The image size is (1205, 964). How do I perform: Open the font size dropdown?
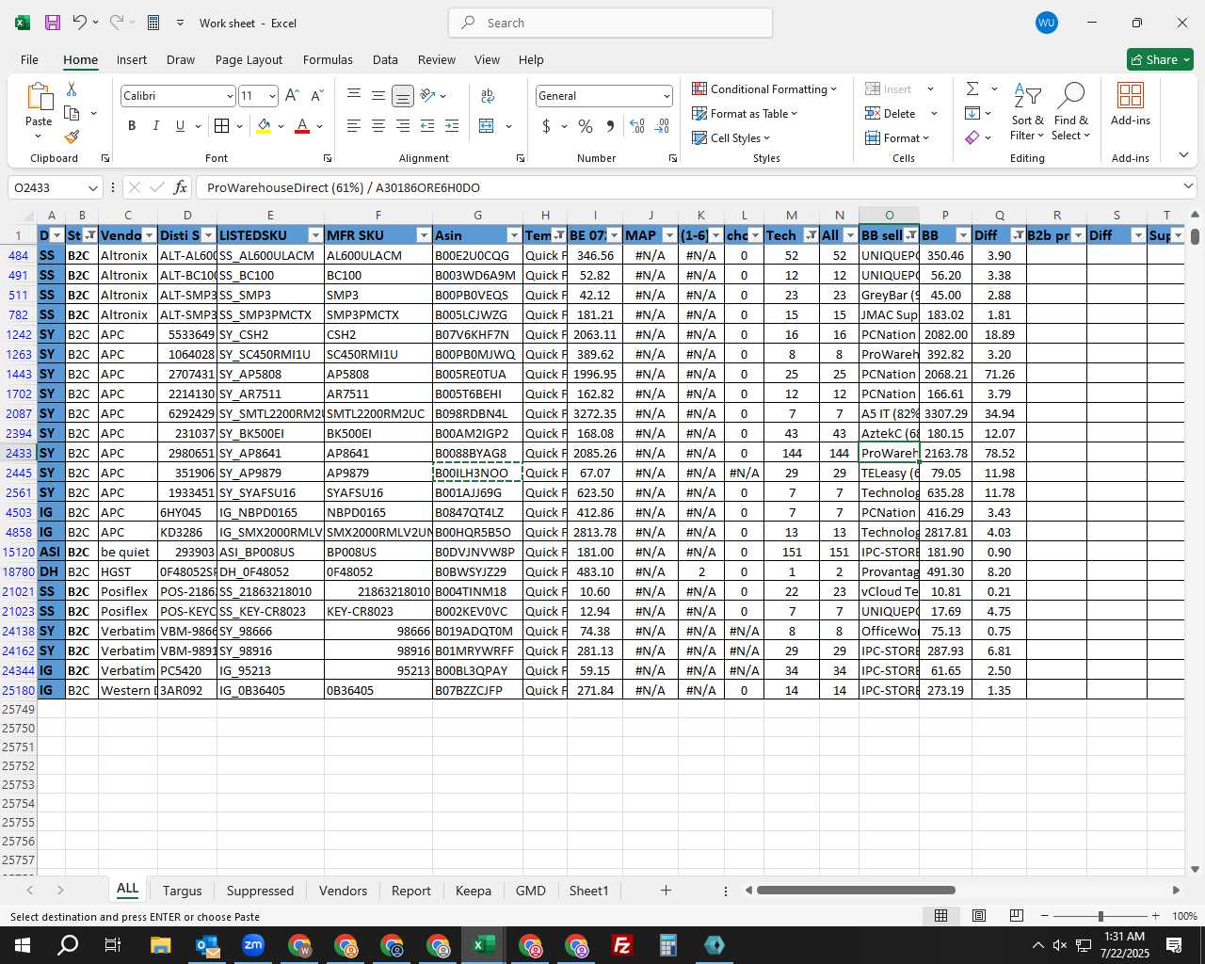[x=272, y=96]
